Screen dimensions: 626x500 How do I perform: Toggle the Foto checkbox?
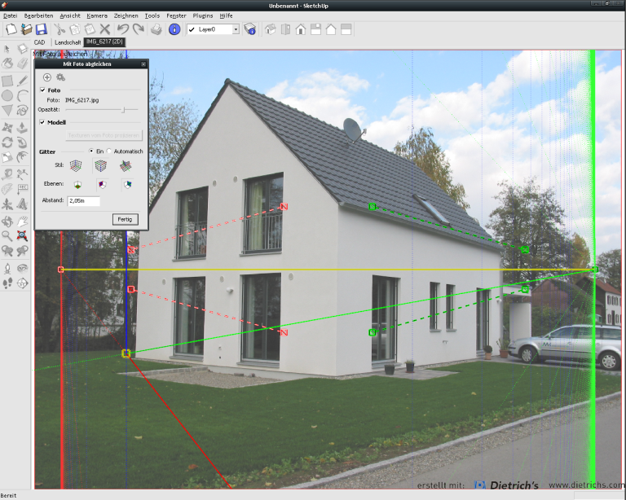[x=42, y=90]
